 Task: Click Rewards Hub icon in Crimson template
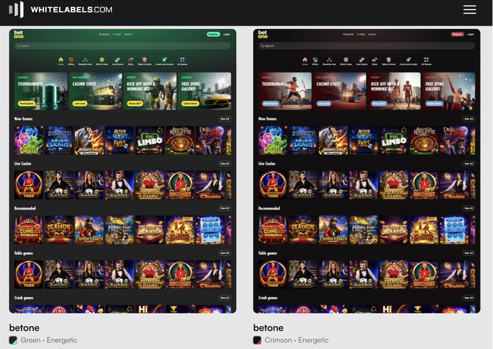pyautogui.click(x=329, y=60)
